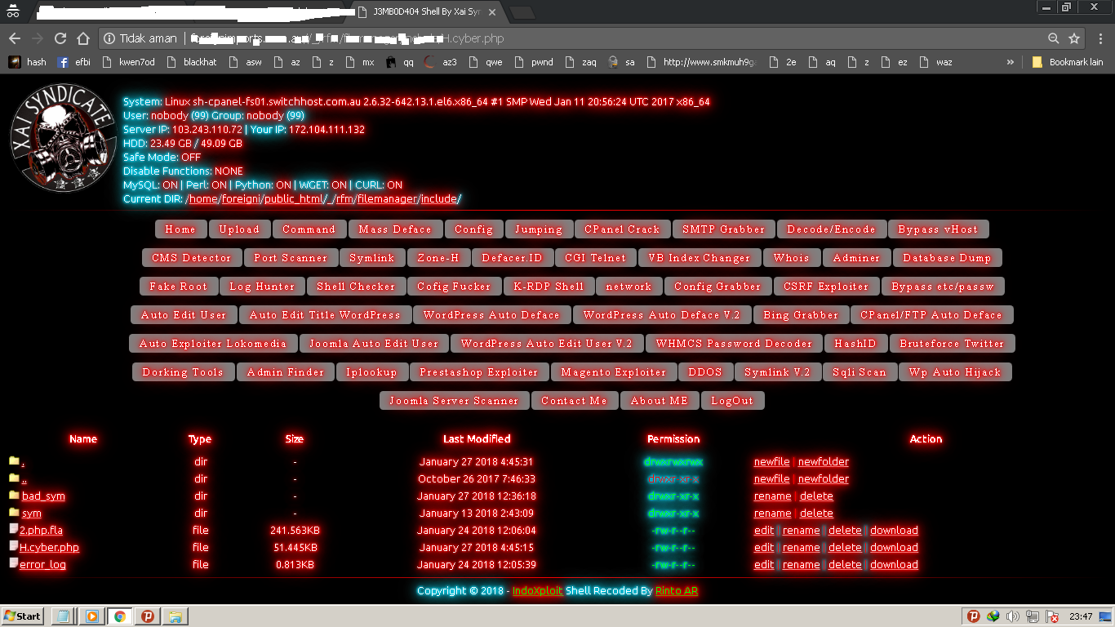Open the Command menu button
Screen dimensions: 1115x627
[x=309, y=229]
